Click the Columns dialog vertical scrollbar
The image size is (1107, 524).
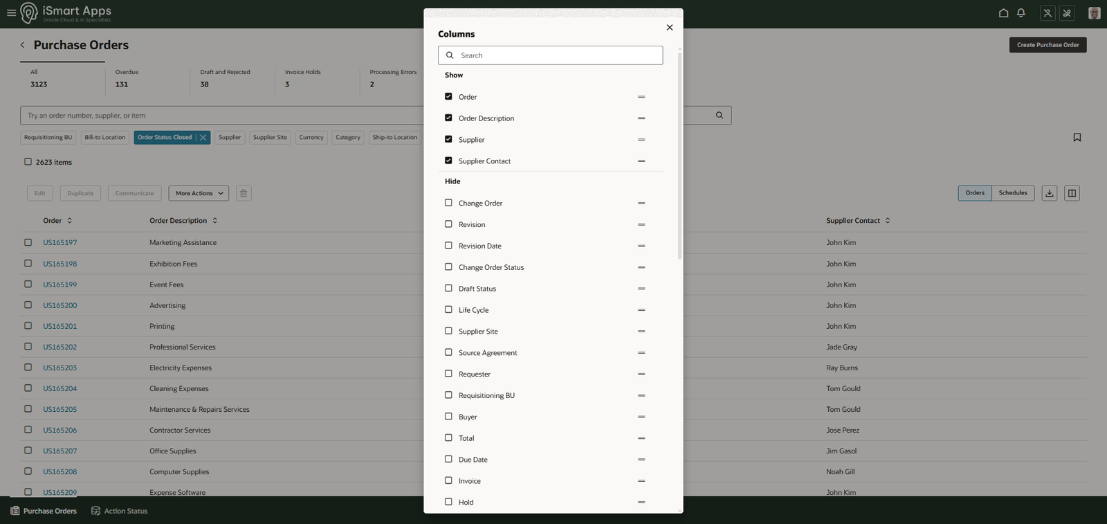click(x=679, y=156)
